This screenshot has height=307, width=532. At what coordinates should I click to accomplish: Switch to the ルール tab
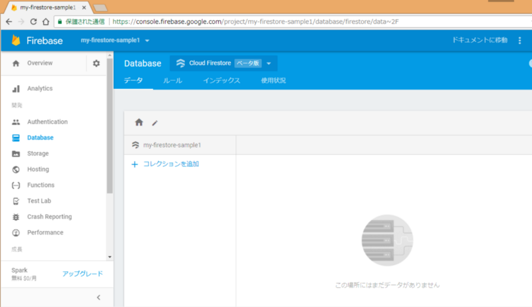click(173, 80)
